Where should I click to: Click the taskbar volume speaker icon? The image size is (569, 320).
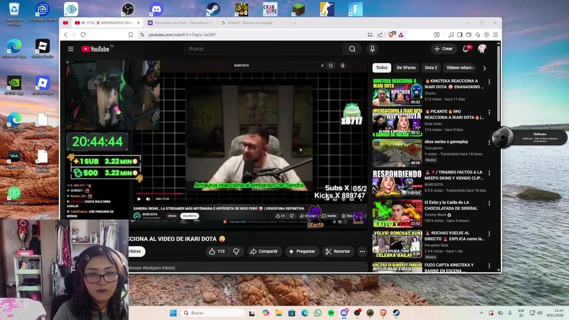coord(539,313)
